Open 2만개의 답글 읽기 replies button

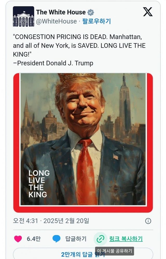[x=83, y=254]
